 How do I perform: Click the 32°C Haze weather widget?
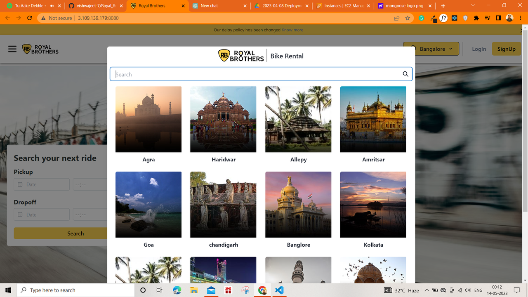[x=401, y=290]
